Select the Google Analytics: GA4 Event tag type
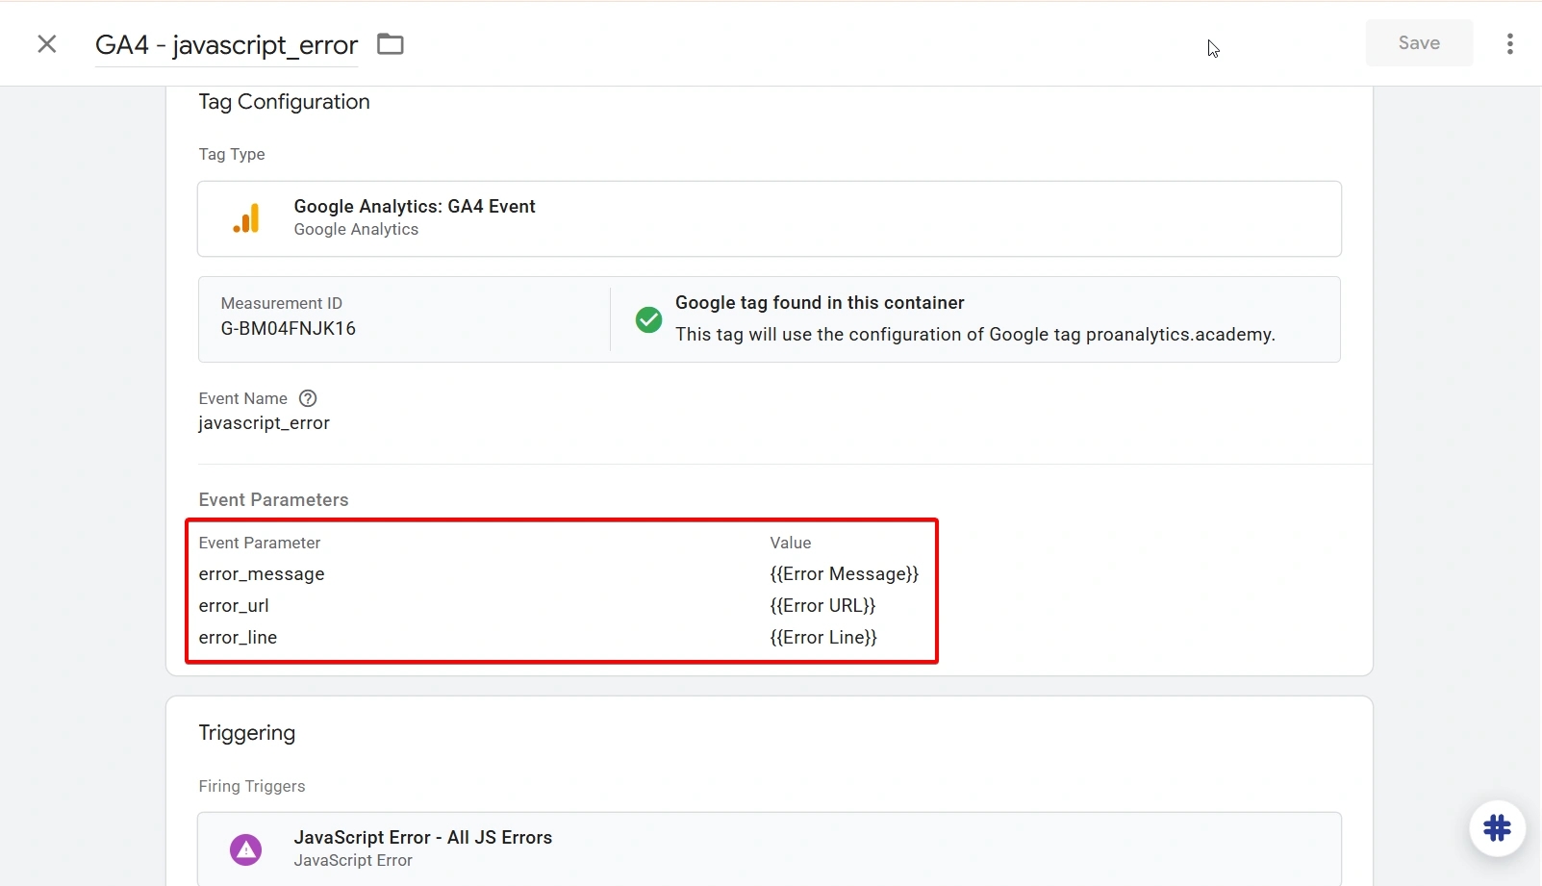Viewport: 1542px width, 886px height. pyautogui.click(x=769, y=219)
